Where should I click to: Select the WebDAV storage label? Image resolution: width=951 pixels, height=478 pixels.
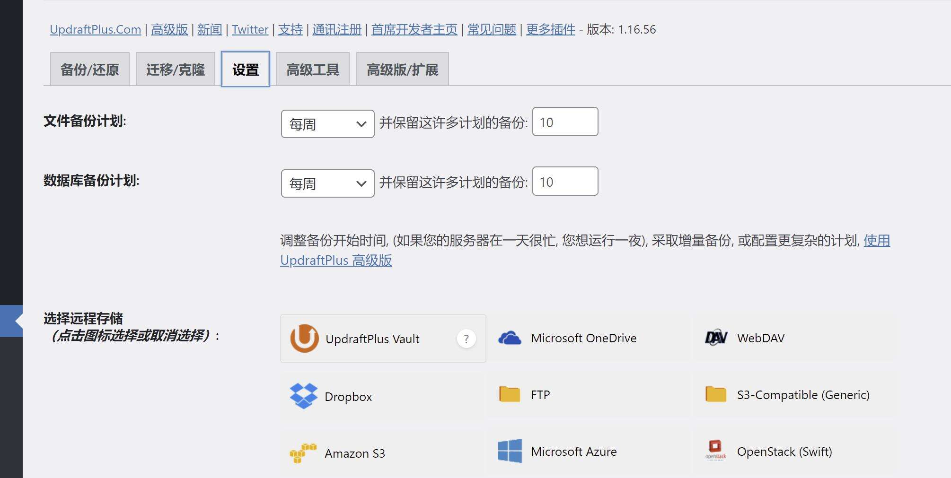(x=761, y=338)
